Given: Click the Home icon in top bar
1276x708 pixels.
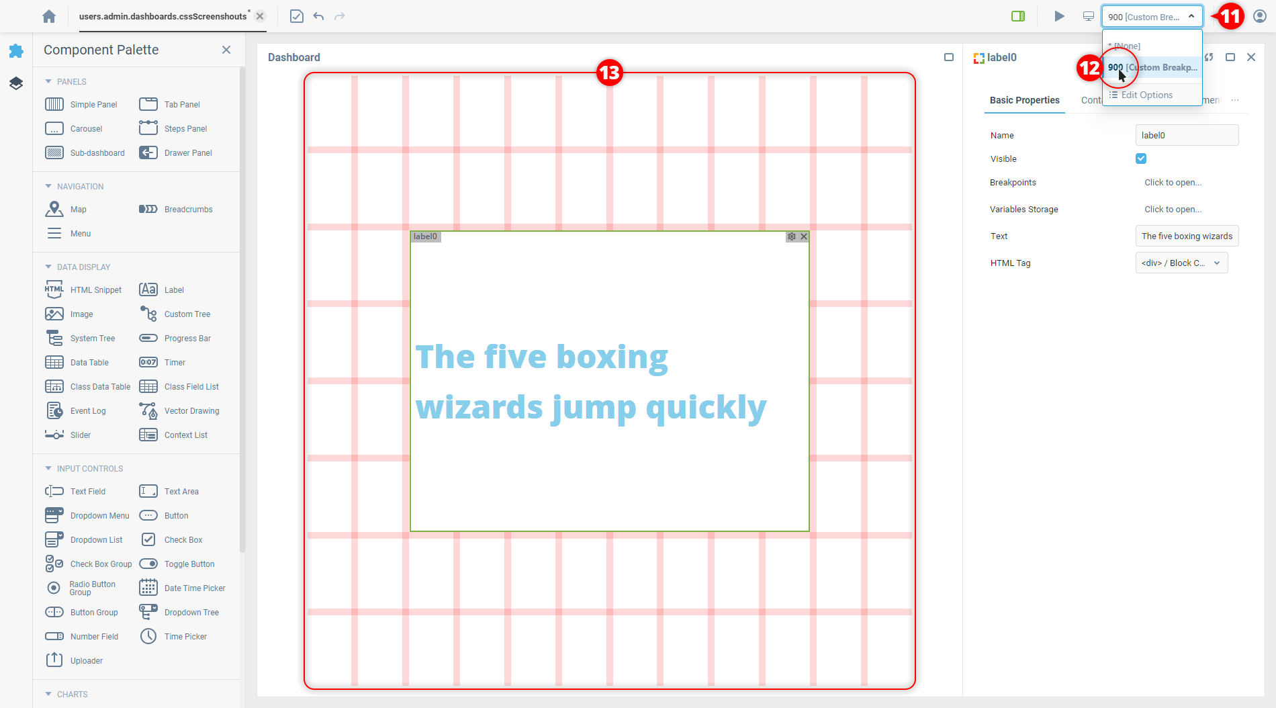Looking at the screenshot, I should (49, 17).
